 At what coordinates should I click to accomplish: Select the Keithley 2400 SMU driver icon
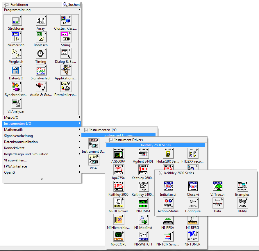coord(143,186)
